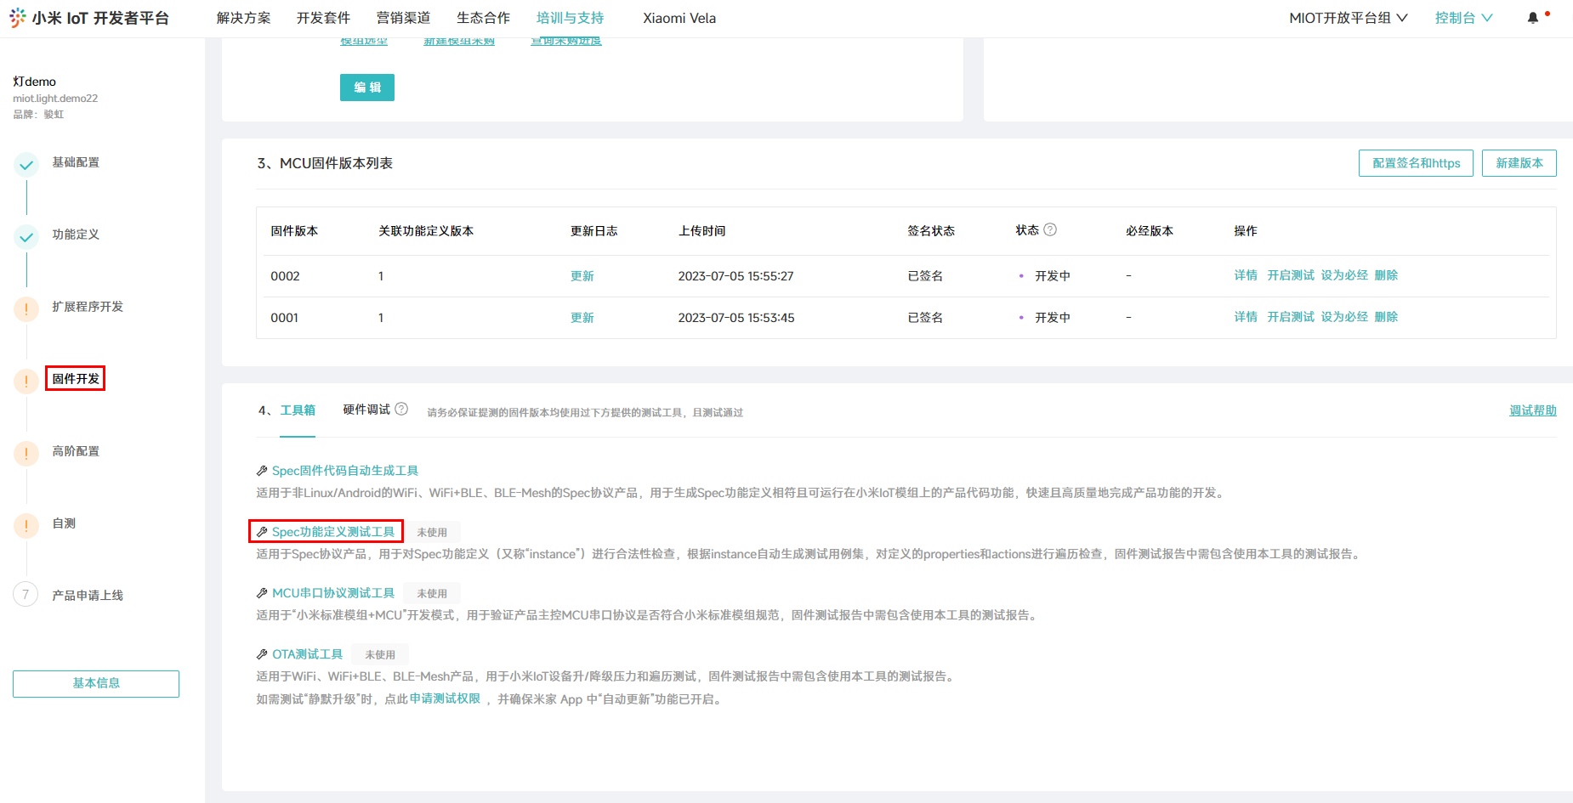Click 开启测试 for firmware 0002
The image size is (1573, 803).
coord(1291,275)
